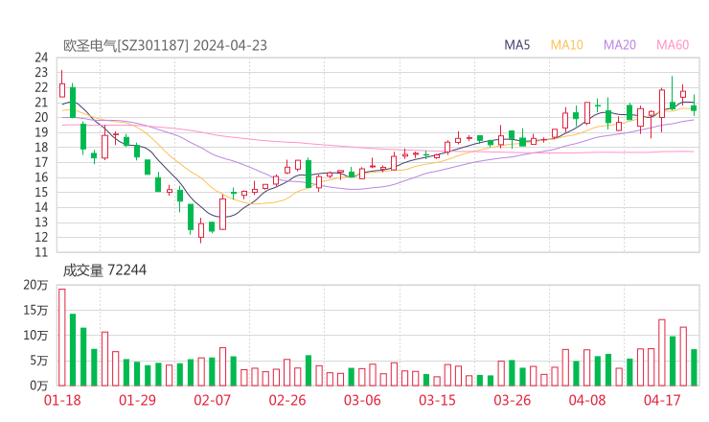Click the 成交量 72244 volume label

point(104,270)
